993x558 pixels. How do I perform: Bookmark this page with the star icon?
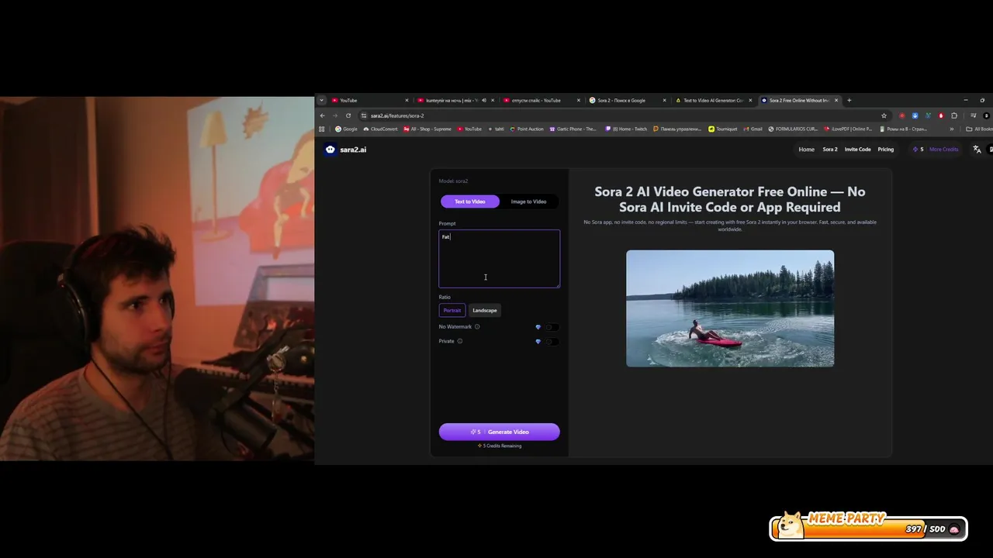click(884, 115)
